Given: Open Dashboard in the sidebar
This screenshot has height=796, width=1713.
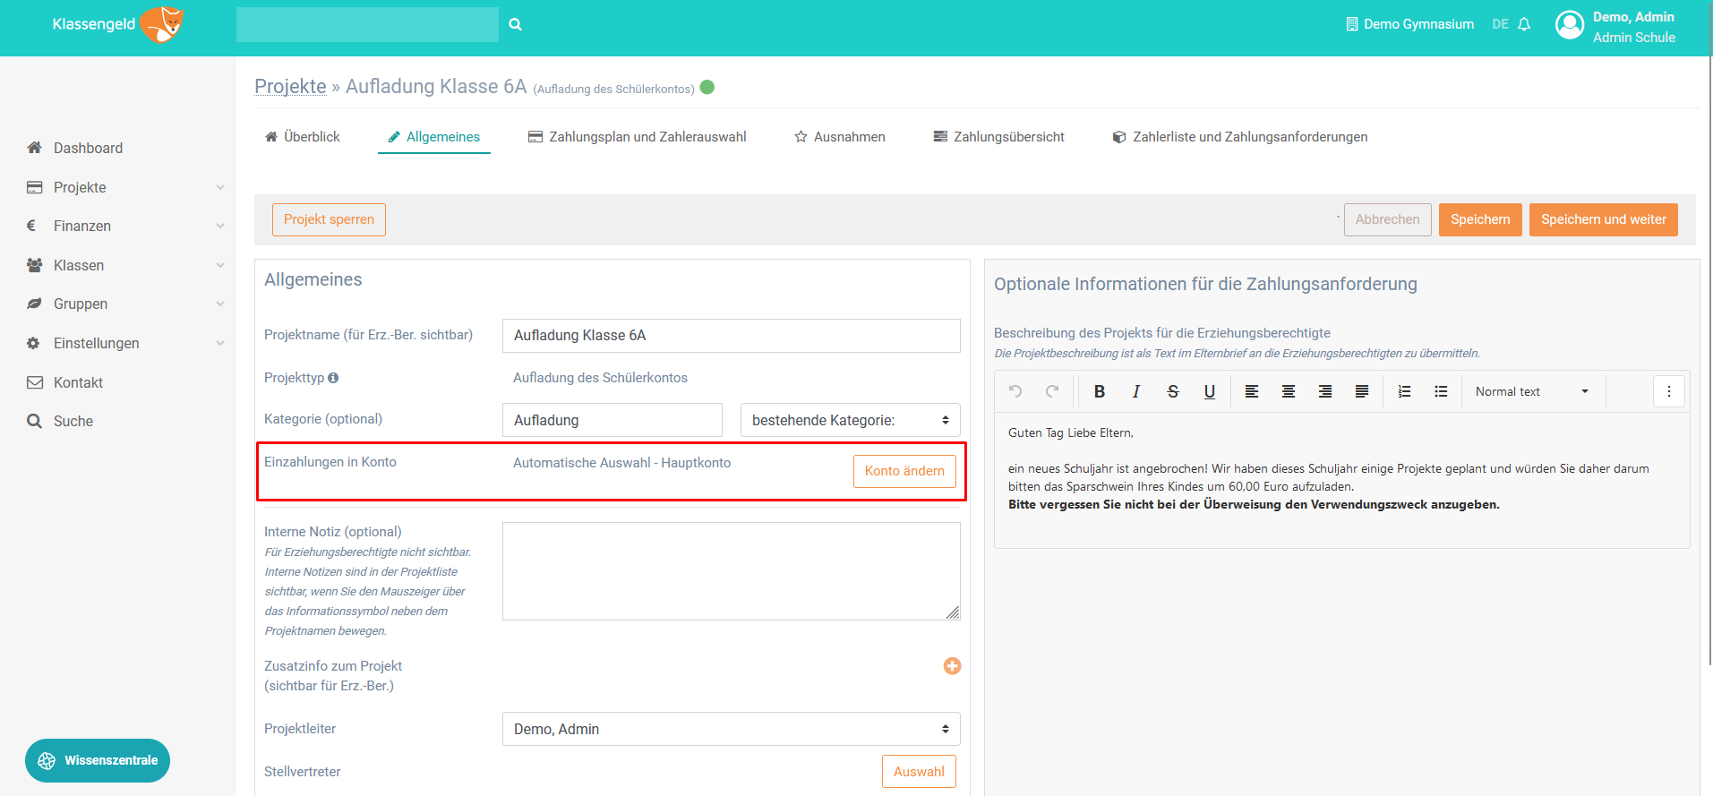Looking at the screenshot, I should [x=88, y=148].
